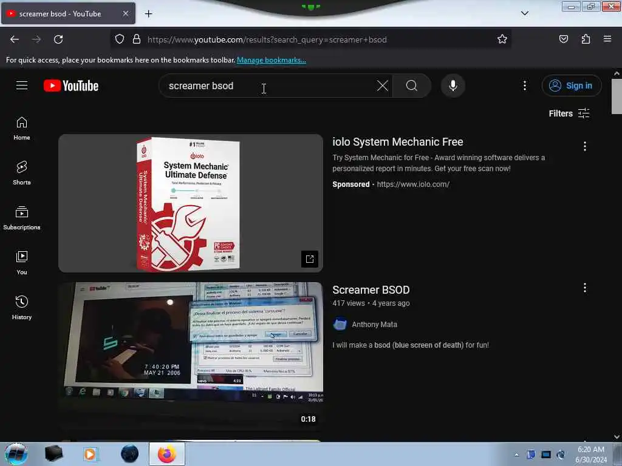
Task: Click the magnifier search button
Action: [412, 86]
